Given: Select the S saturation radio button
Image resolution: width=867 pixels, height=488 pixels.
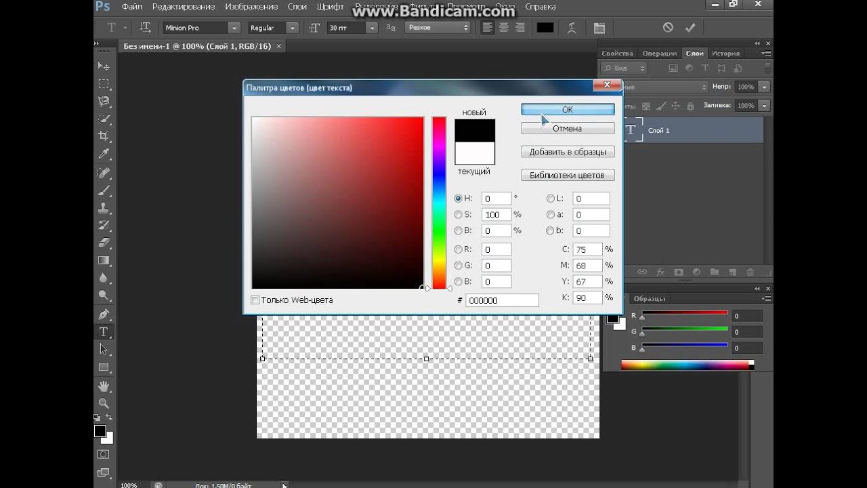Looking at the screenshot, I should (459, 214).
